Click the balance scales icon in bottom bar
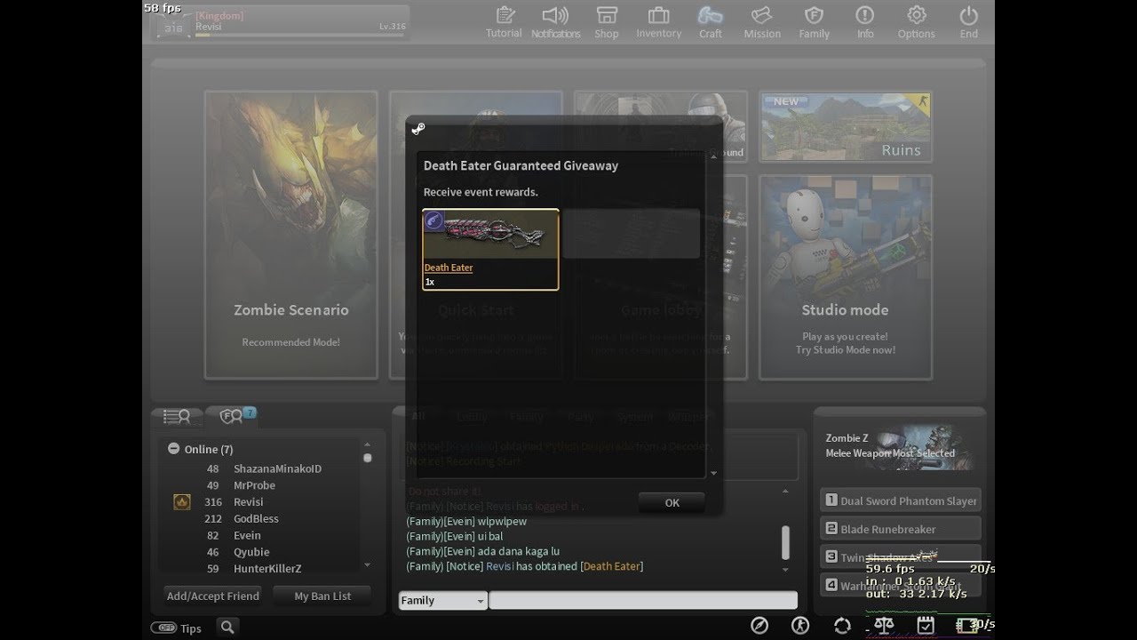 click(x=884, y=626)
